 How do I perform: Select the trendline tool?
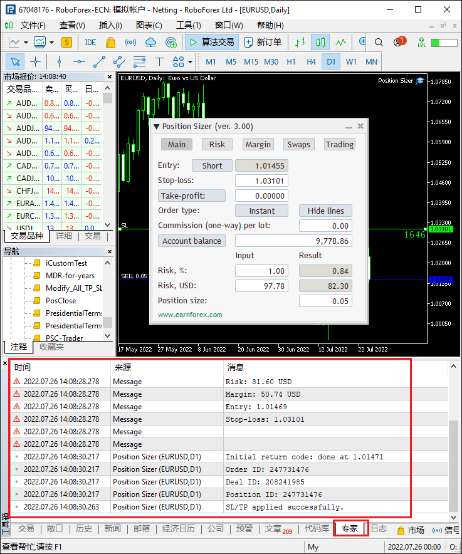[x=99, y=62]
